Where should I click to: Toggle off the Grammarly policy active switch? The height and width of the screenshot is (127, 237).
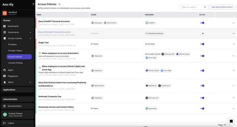click(x=202, y=108)
